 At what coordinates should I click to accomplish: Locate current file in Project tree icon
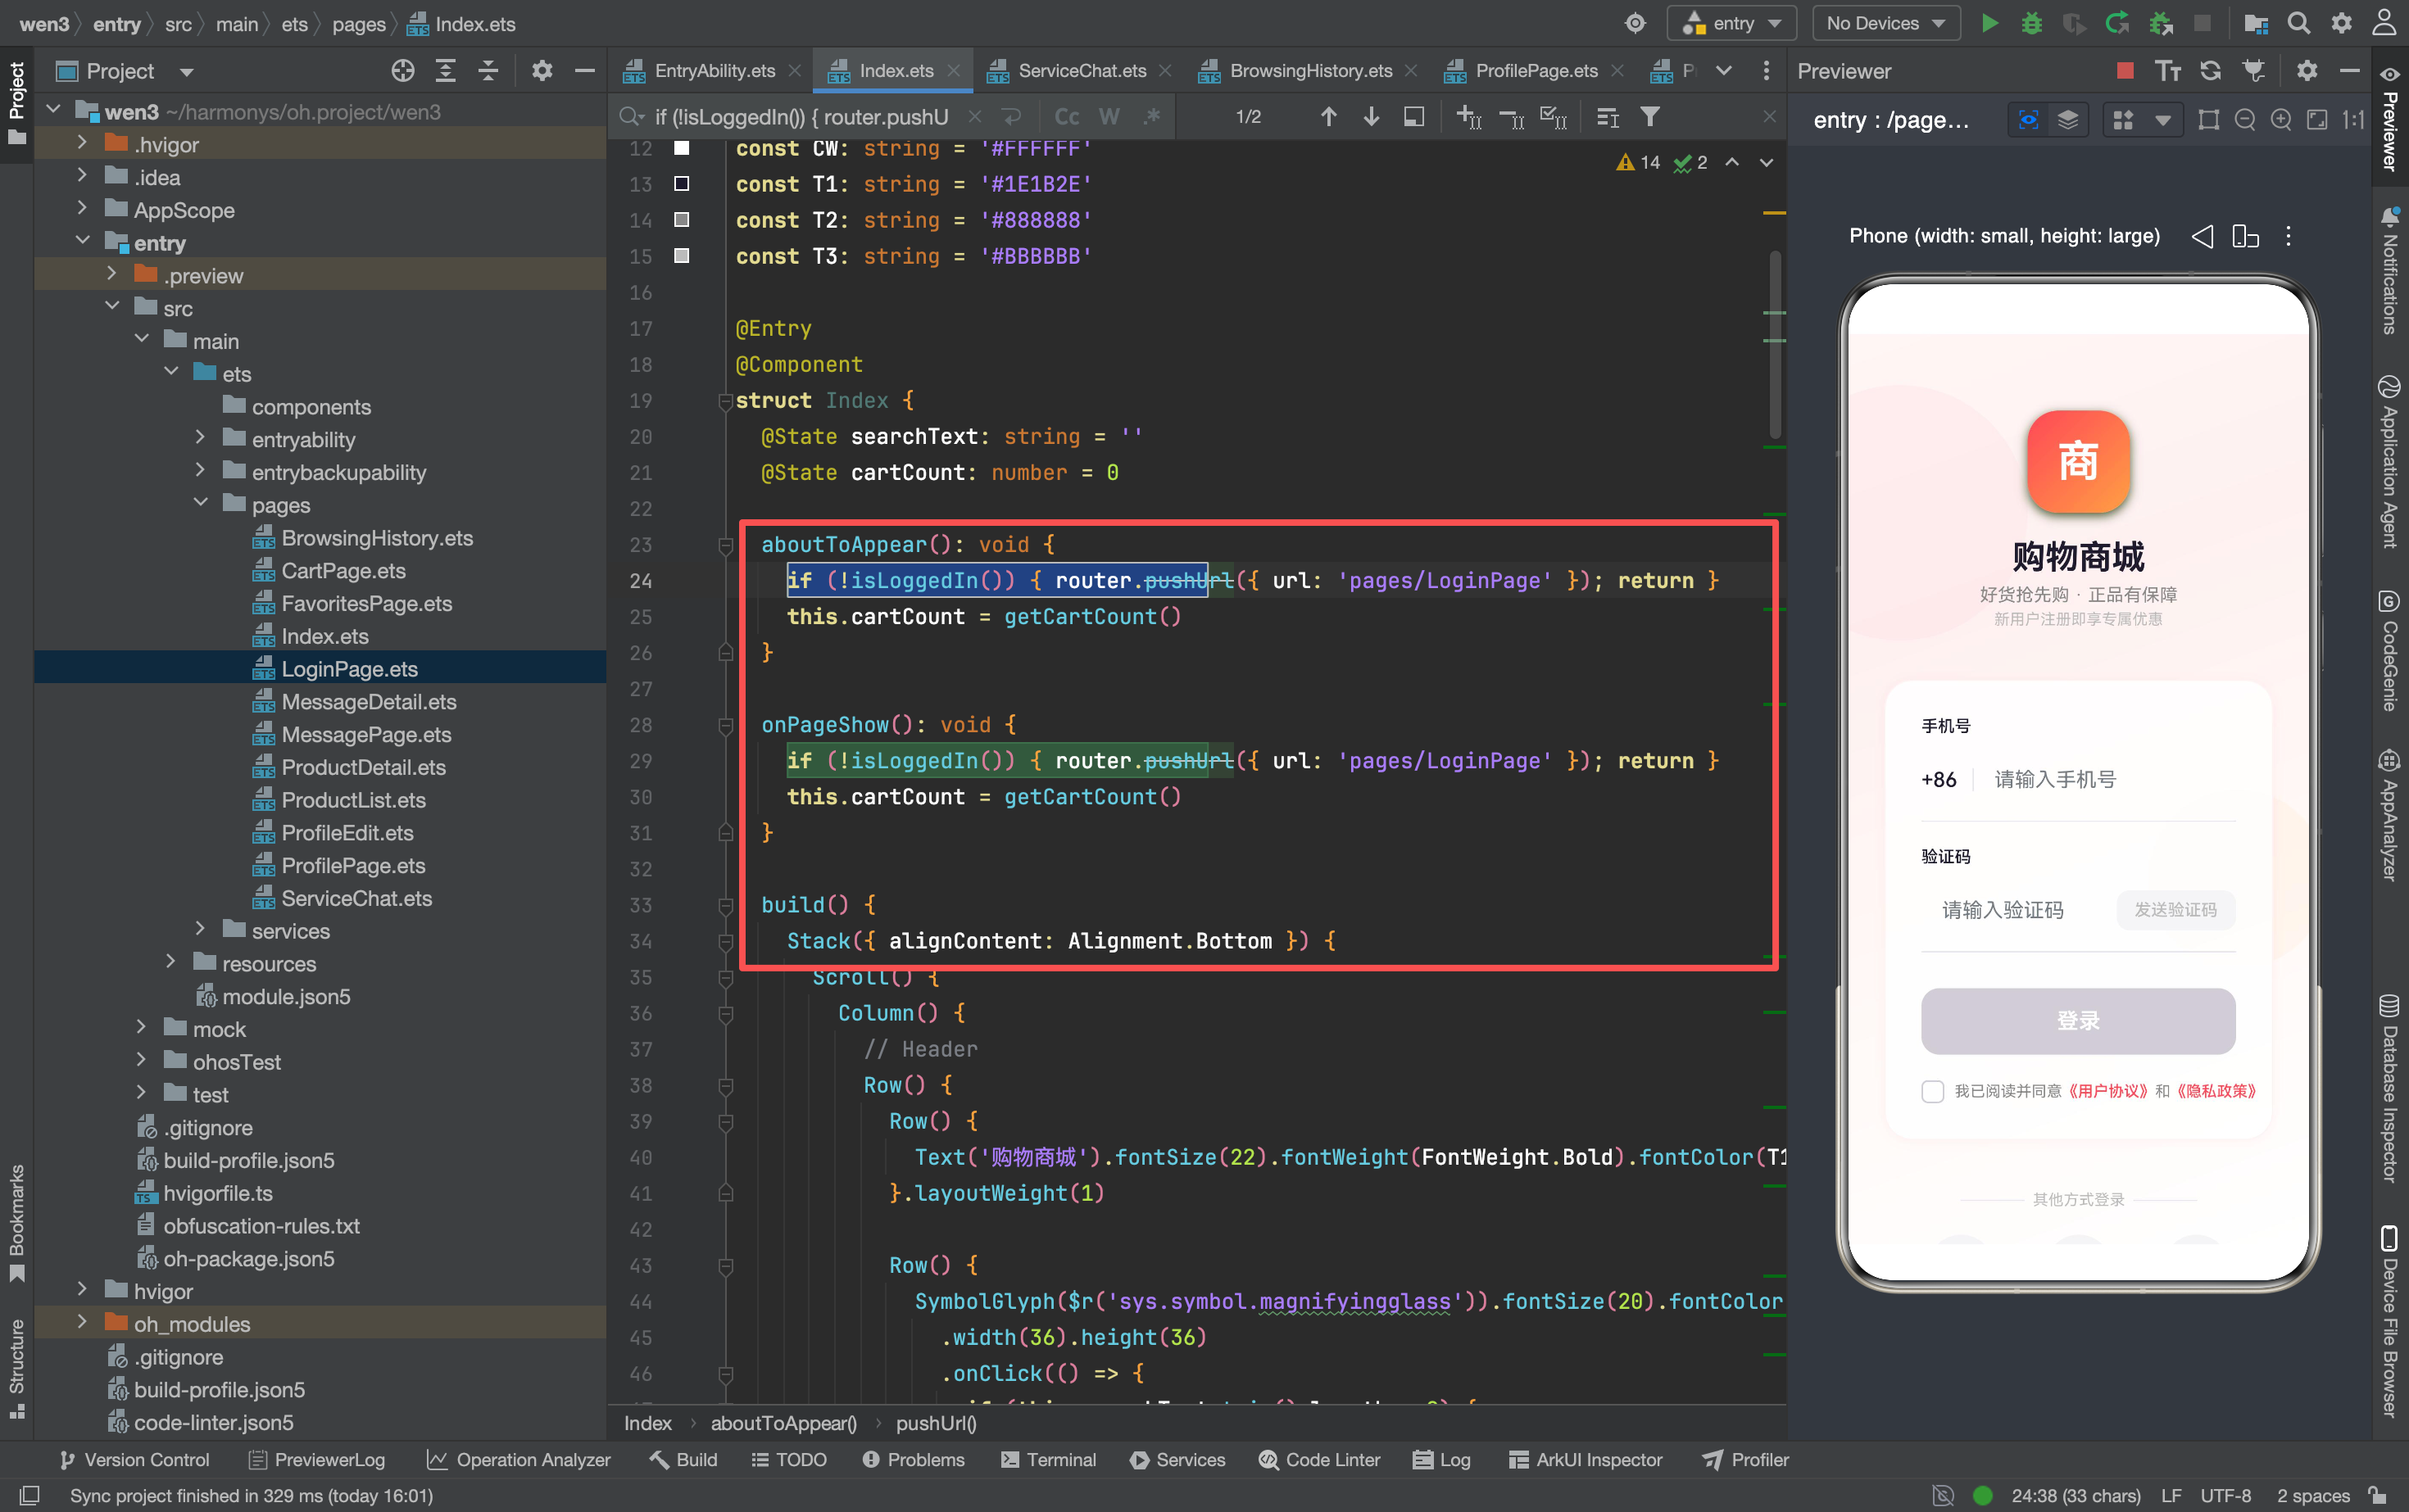402,70
